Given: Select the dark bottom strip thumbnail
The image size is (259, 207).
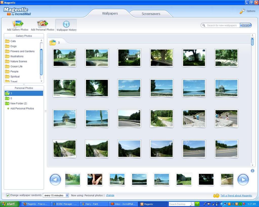Looking at the screenshot, I should pos(206,179).
